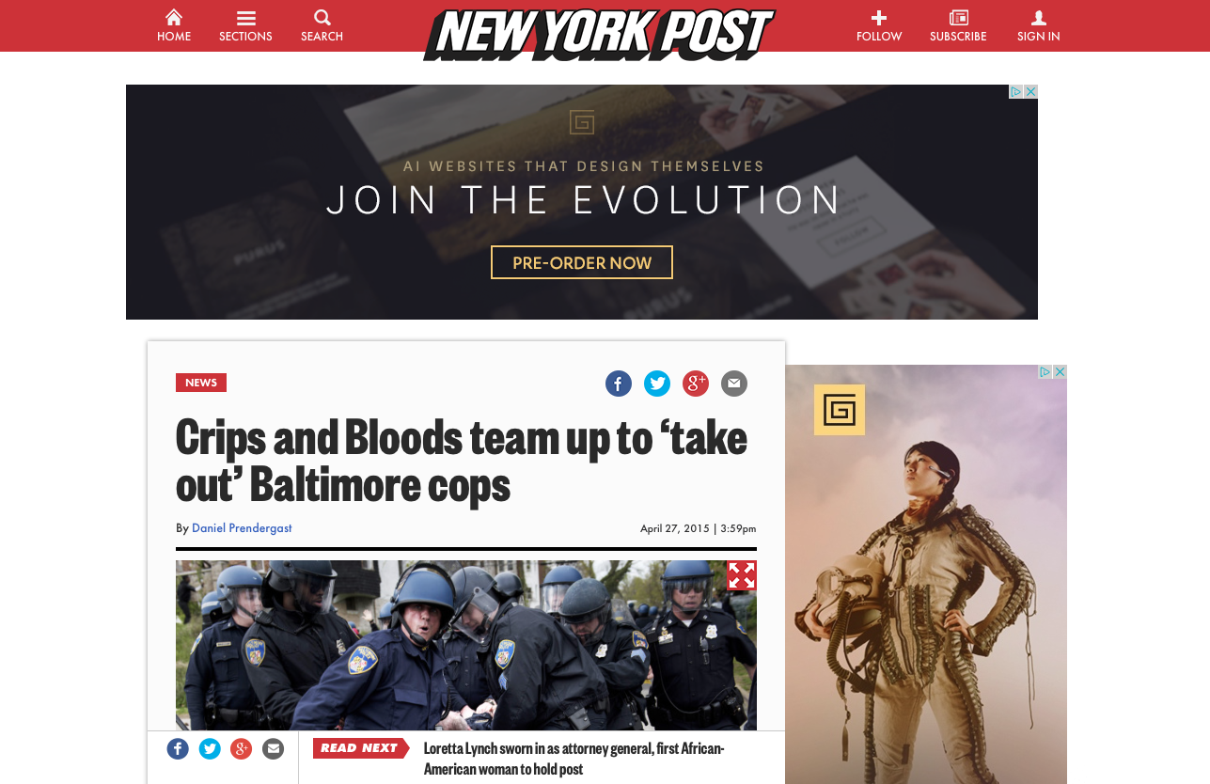Screen dimensions: 1210x784
Task: Click the Pre-Order Now ad button
Action: [582, 262]
